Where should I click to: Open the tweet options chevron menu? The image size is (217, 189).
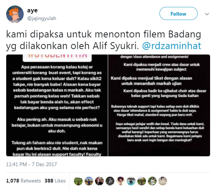tap(207, 14)
